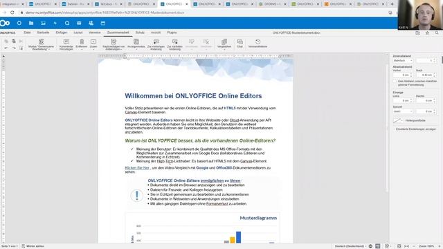The width and height of the screenshot is (443, 249).
Task: Click the Abstand Nach value field
Action: coord(426,75)
